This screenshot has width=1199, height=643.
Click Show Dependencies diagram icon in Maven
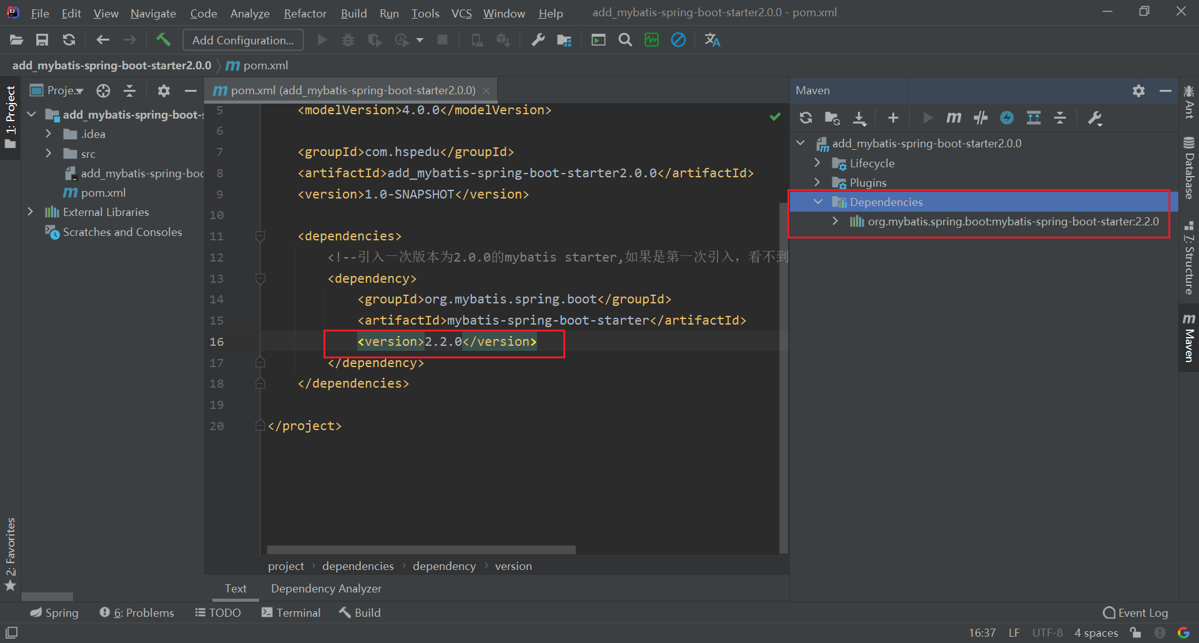[x=1034, y=118]
